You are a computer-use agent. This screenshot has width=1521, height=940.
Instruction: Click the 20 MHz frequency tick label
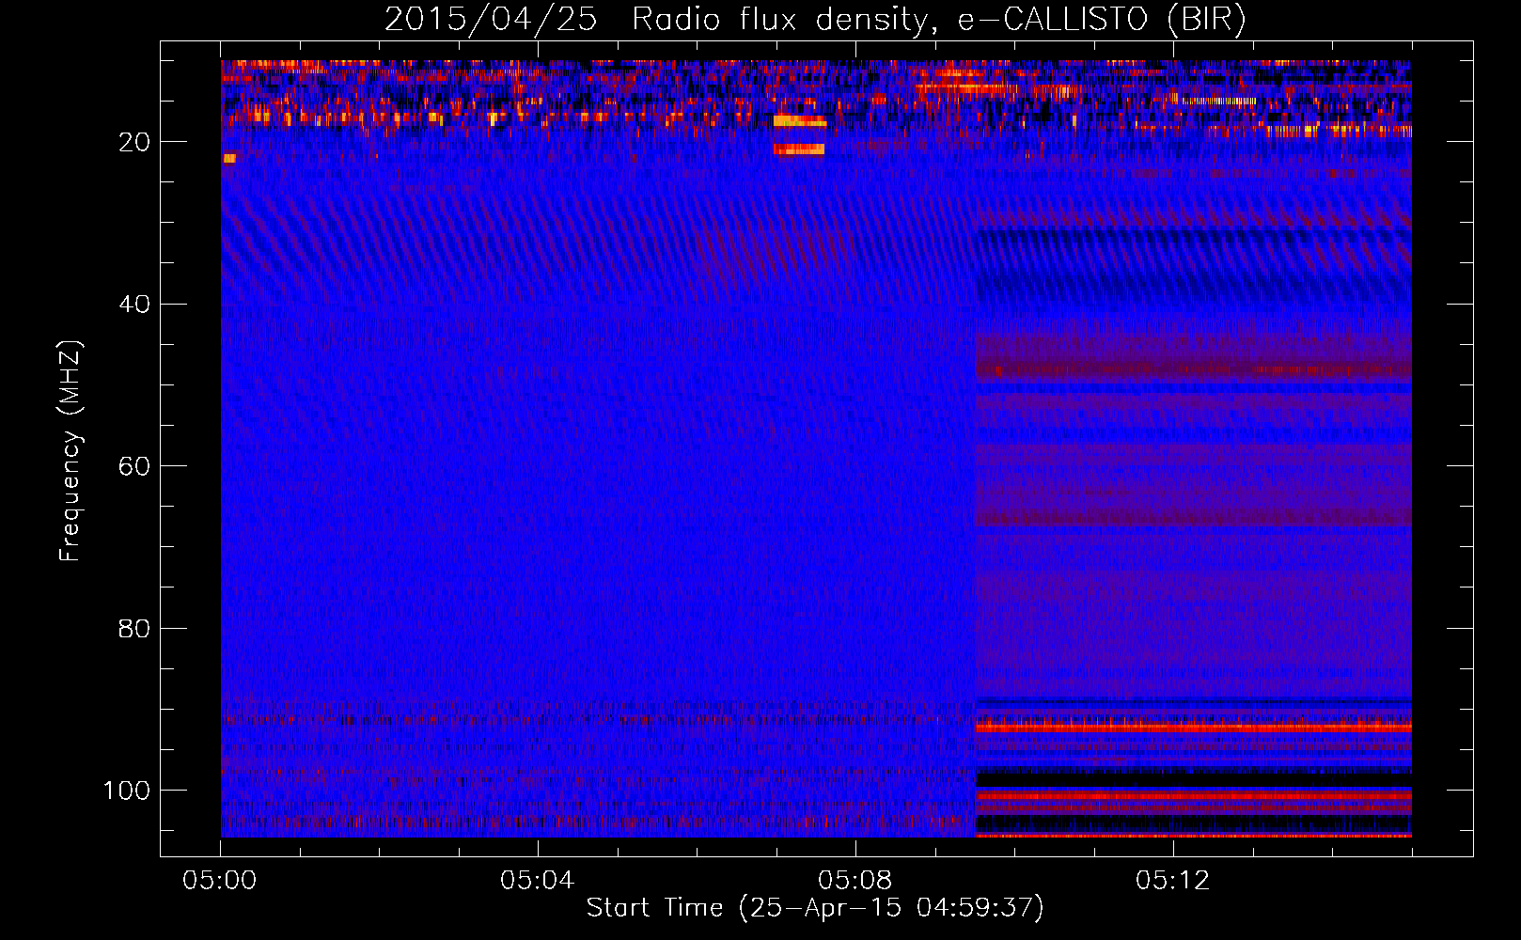tap(134, 142)
